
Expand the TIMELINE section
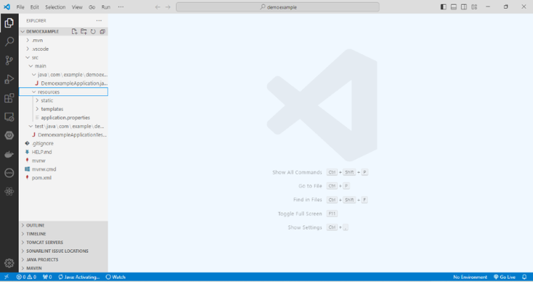[x=64, y=233]
